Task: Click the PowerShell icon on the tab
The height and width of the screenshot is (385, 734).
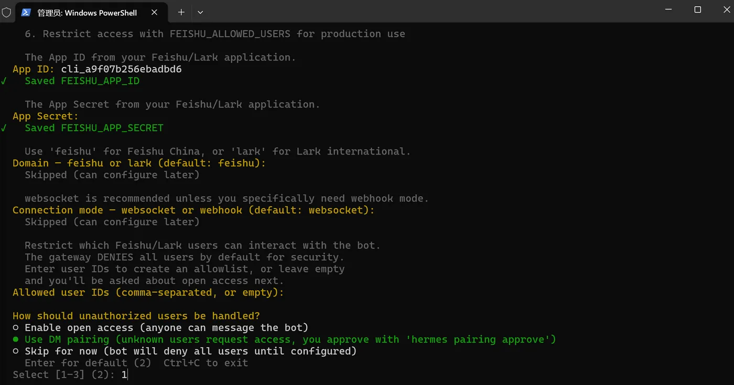Action: tap(26, 12)
